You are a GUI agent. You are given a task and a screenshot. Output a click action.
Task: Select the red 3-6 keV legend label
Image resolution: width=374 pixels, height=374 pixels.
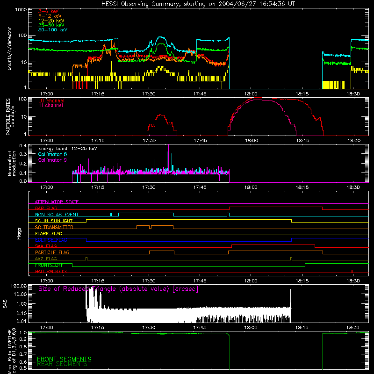tap(48, 11)
